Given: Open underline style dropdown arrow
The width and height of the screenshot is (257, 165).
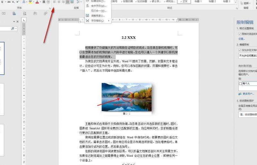Looking at the screenshot, I should click(5, 2).
